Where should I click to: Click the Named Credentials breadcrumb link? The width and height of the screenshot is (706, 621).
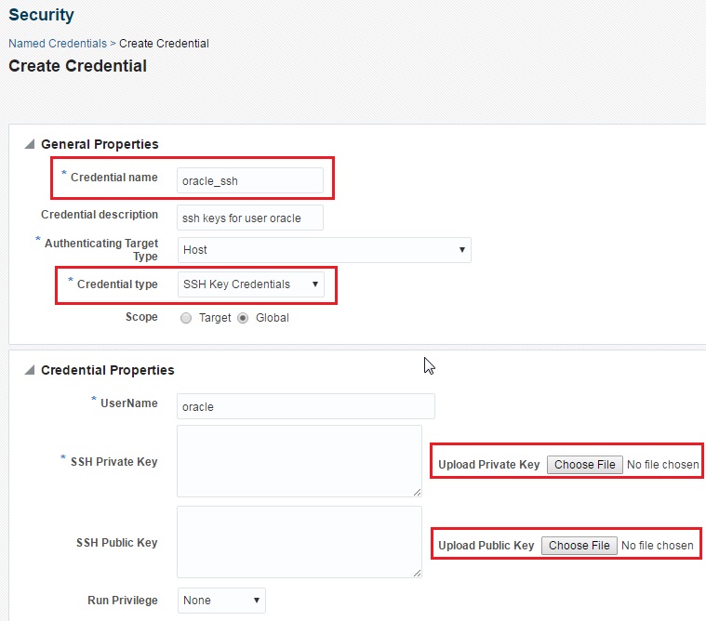57,44
